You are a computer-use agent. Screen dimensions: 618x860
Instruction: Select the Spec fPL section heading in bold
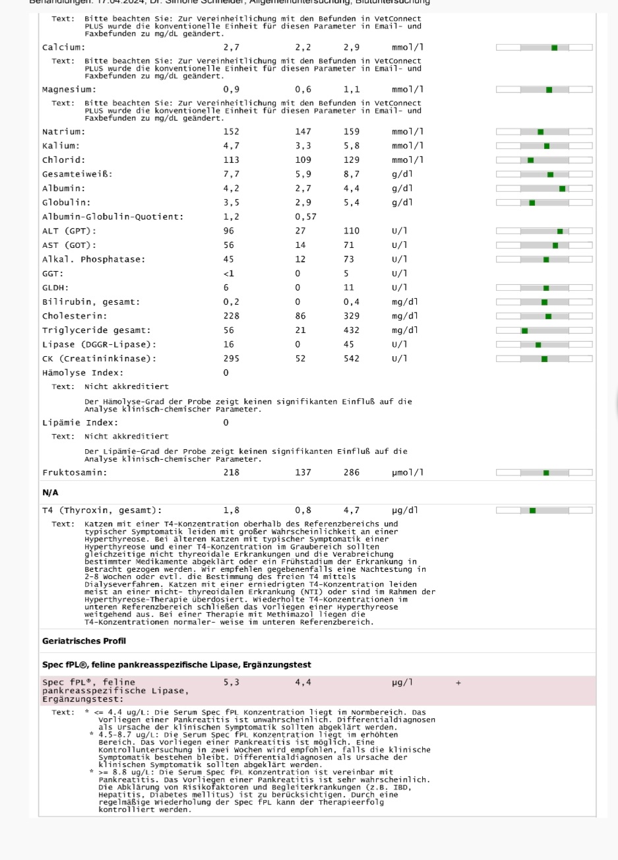(177, 665)
